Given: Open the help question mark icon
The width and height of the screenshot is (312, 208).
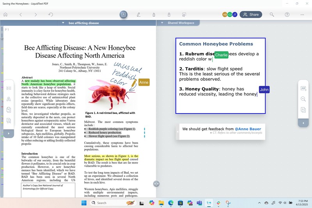Looking at the screenshot, I should tap(287, 14).
